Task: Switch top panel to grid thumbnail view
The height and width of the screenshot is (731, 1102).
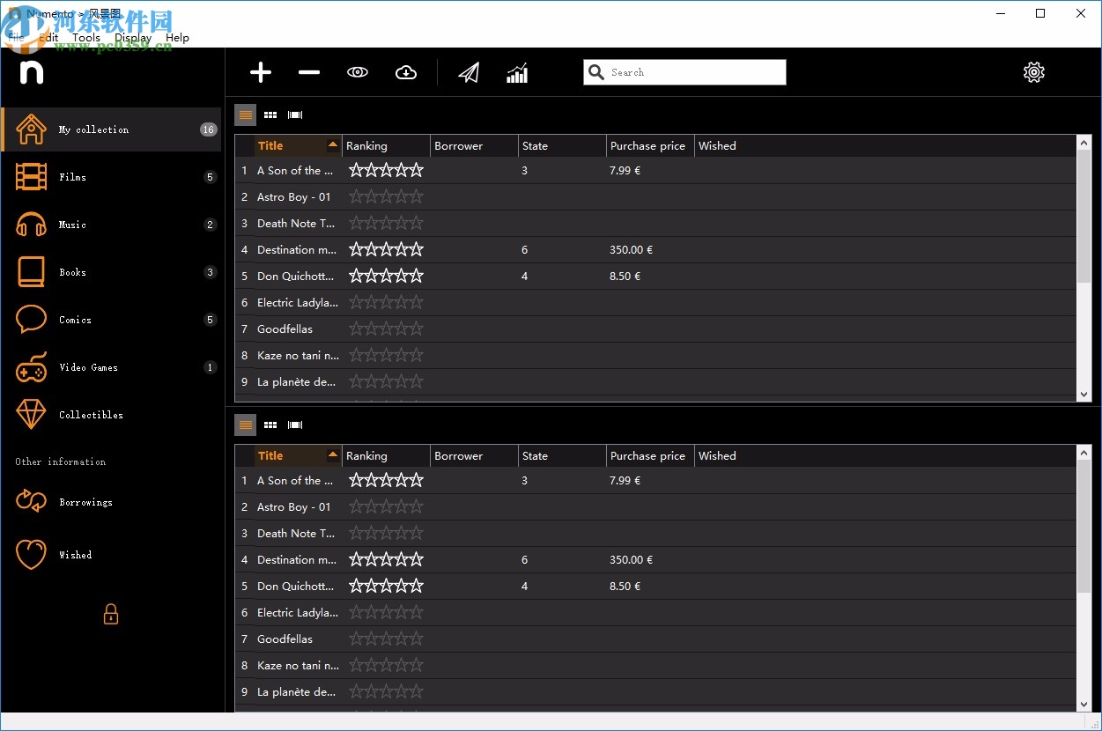Action: pyautogui.click(x=270, y=115)
